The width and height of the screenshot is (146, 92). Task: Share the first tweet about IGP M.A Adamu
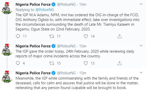119,36
